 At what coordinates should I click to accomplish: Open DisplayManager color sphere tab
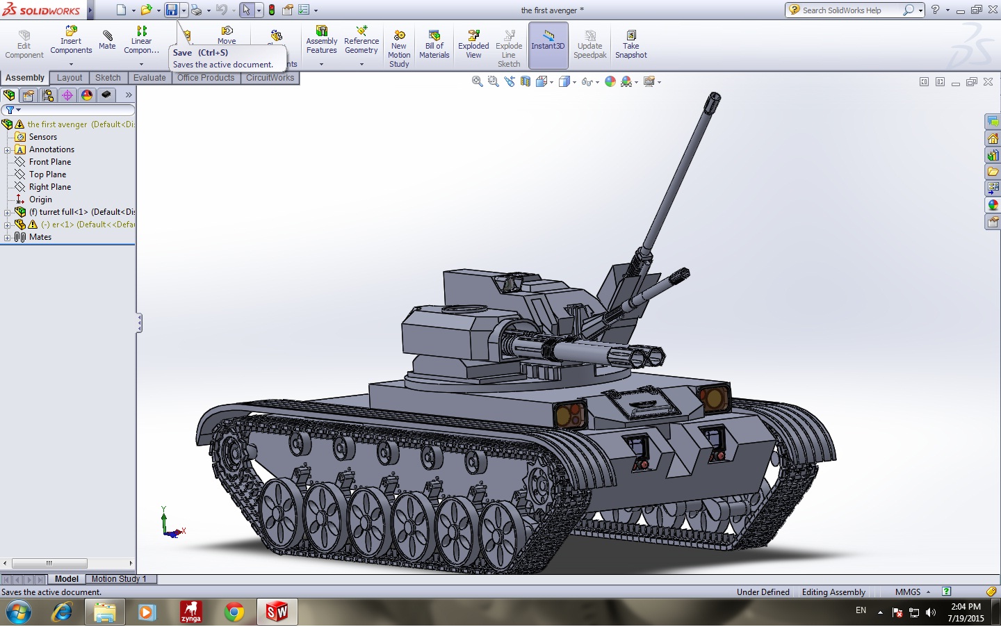87,95
